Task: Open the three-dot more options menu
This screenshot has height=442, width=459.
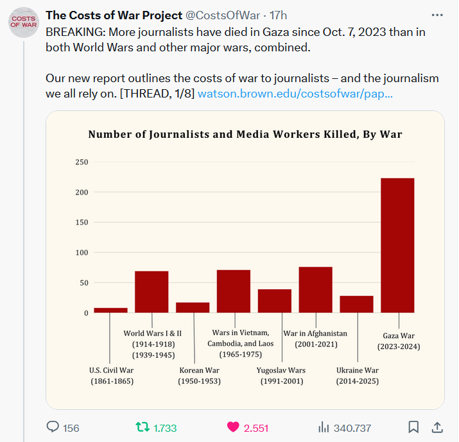Action: [437, 15]
